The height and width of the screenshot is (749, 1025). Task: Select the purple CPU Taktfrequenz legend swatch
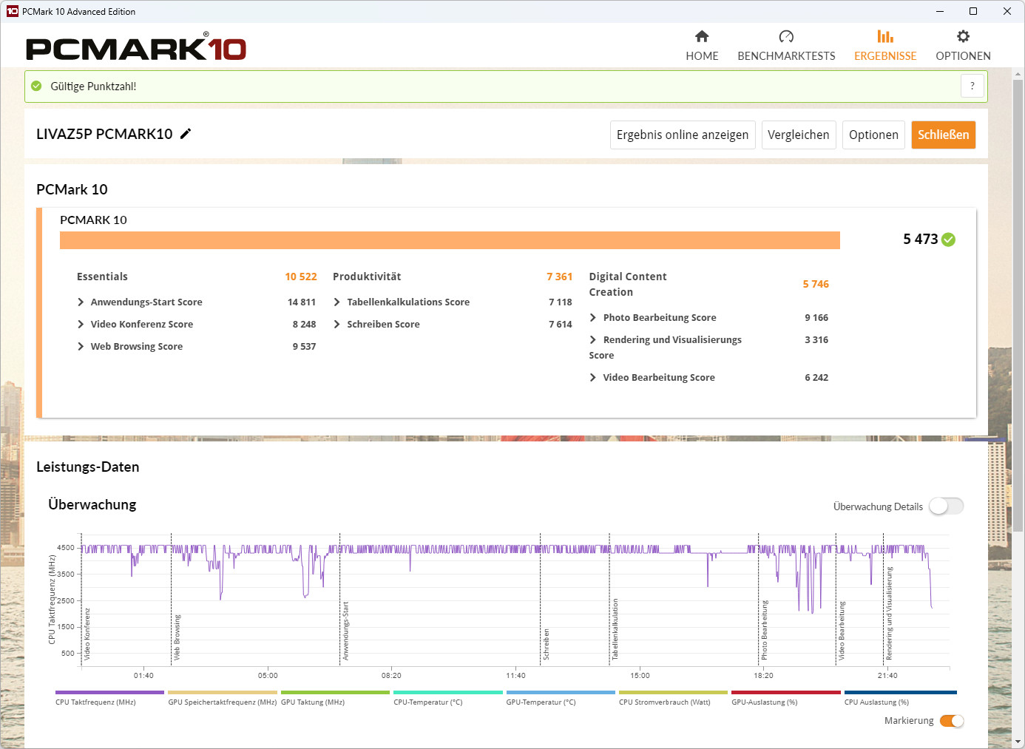point(109,692)
